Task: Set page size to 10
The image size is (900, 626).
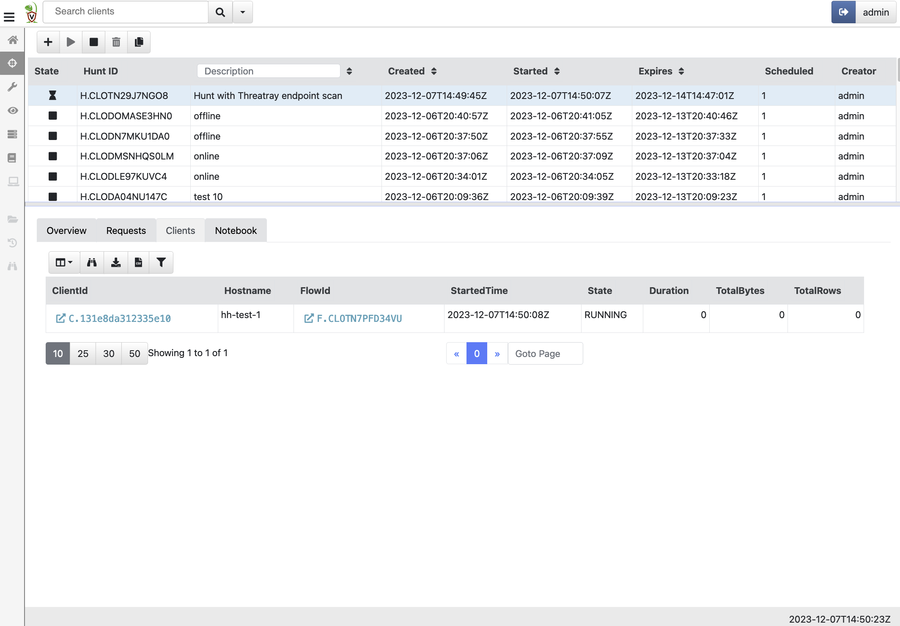Action: click(58, 354)
